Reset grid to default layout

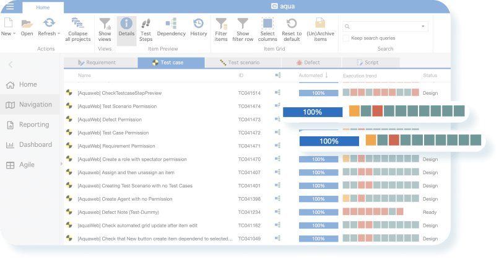click(292, 28)
